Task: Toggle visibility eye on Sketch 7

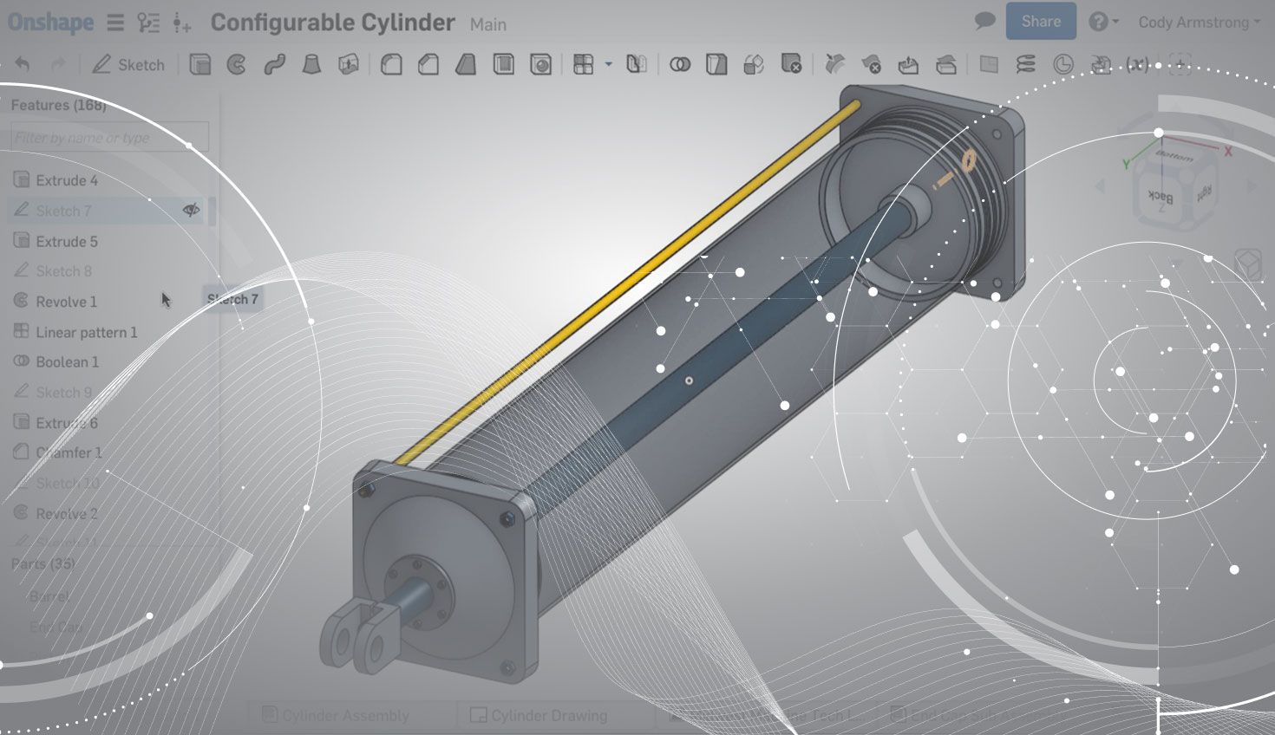Action: [x=191, y=210]
